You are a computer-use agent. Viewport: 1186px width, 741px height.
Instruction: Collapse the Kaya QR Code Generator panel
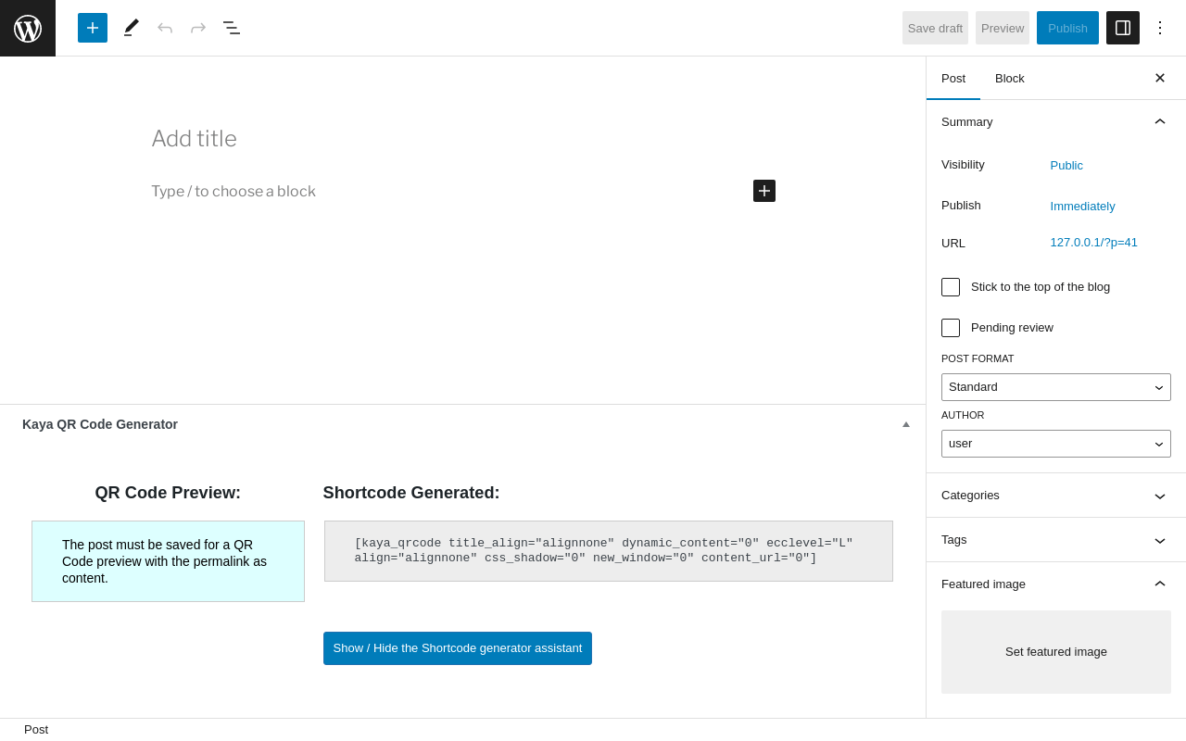coord(906,424)
